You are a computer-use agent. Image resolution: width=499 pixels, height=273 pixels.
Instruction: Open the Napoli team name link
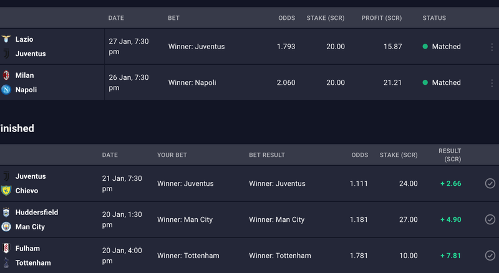[26, 90]
